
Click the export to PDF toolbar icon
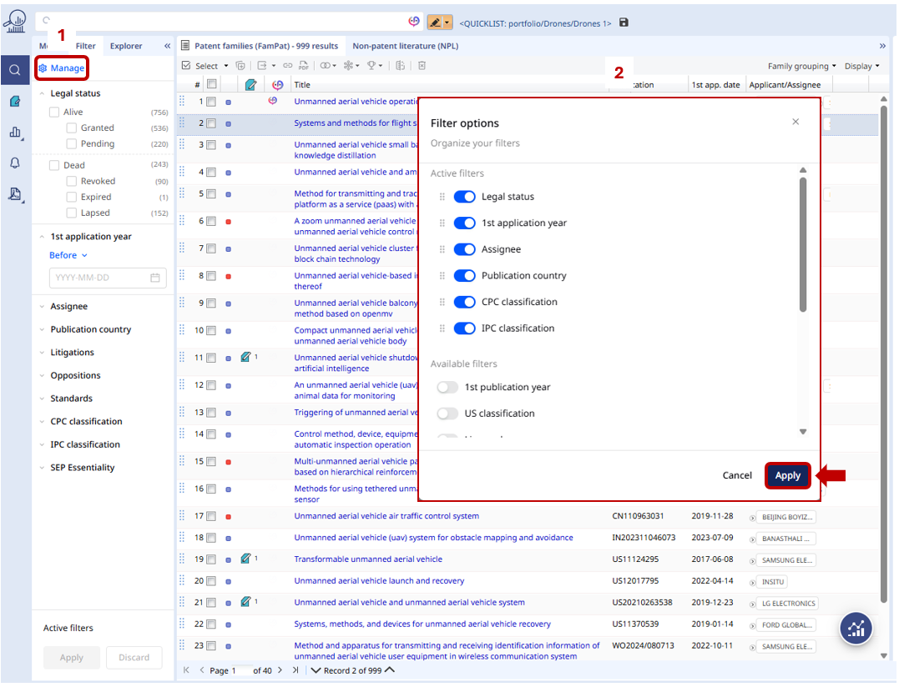304,66
